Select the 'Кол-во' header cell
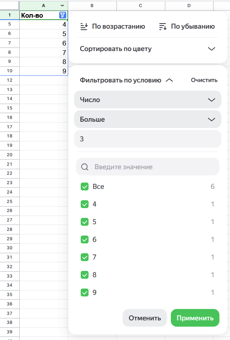 click(x=44, y=15)
